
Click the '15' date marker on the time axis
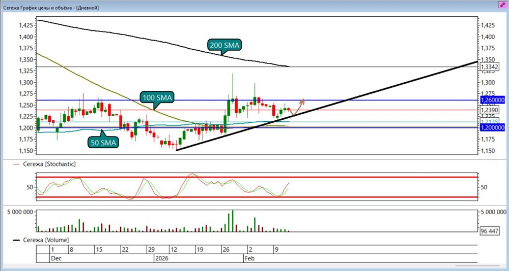coord(99,250)
